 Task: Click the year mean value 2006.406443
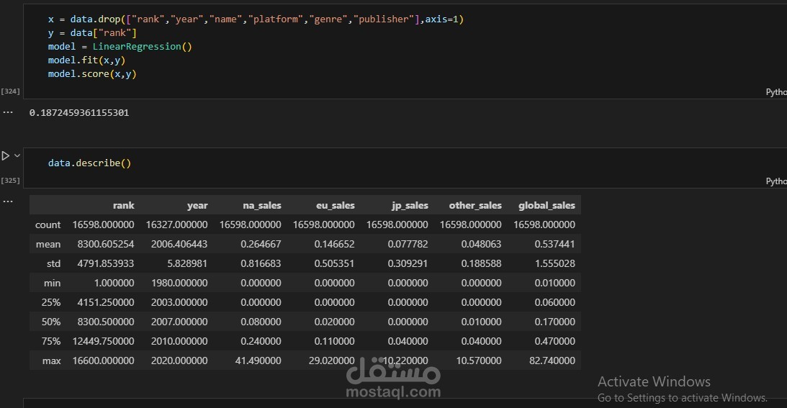[179, 245]
